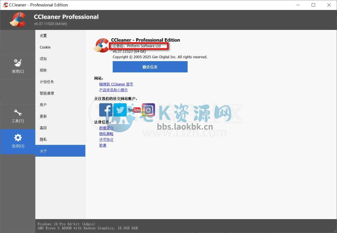Click the Twitter social icon

point(120,110)
